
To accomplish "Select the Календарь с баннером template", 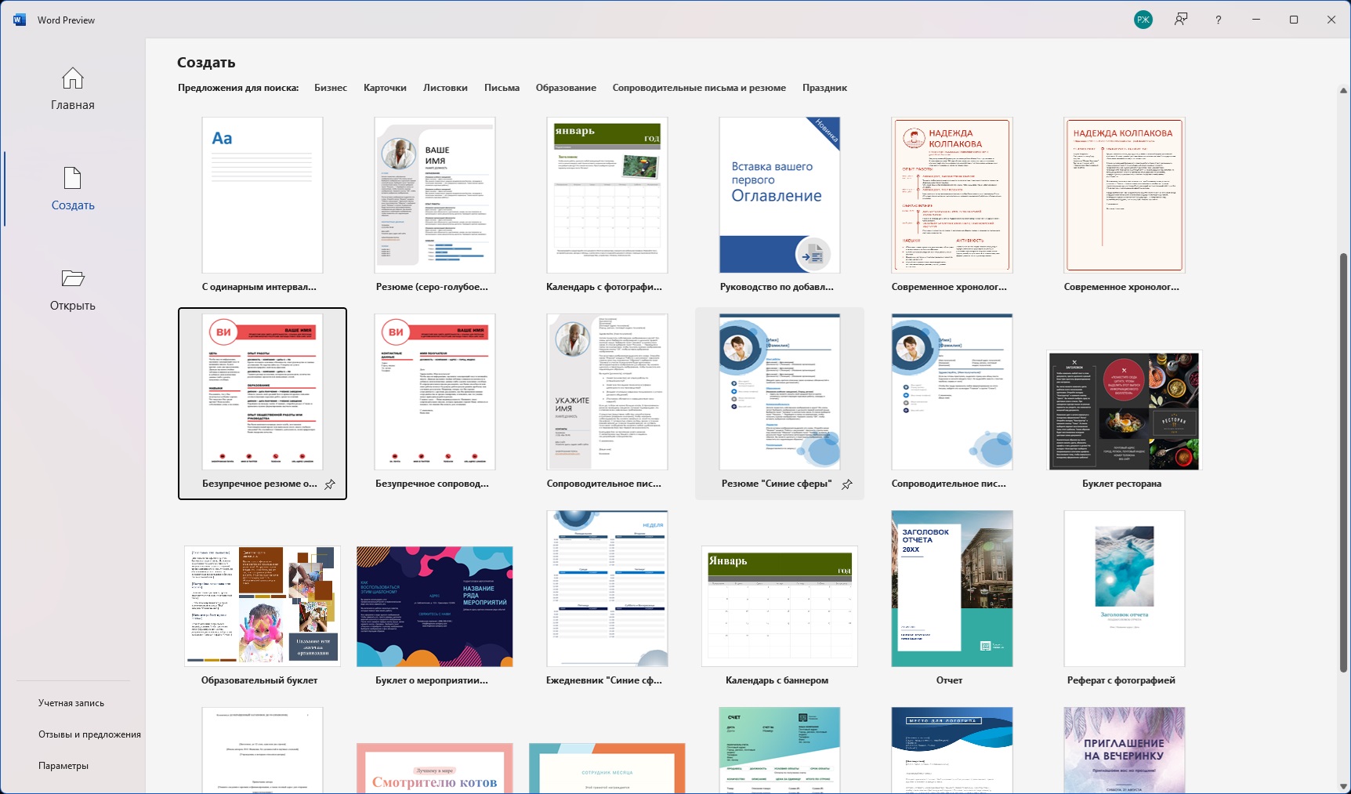I will (779, 606).
